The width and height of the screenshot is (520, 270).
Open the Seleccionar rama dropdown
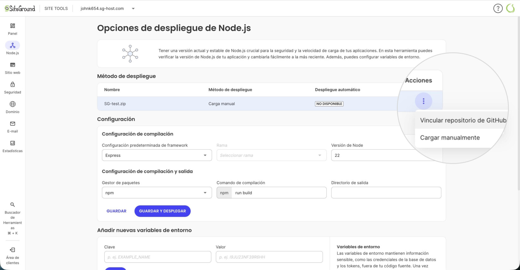(271, 155)
